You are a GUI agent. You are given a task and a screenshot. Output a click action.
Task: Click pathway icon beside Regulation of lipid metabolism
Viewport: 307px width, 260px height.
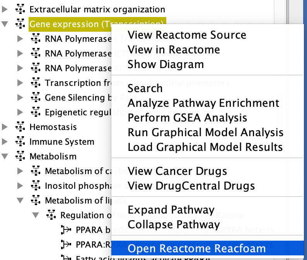51,215
